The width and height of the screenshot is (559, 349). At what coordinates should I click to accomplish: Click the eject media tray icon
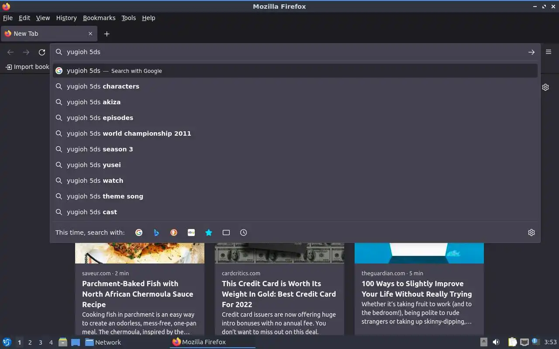(483, 342)
